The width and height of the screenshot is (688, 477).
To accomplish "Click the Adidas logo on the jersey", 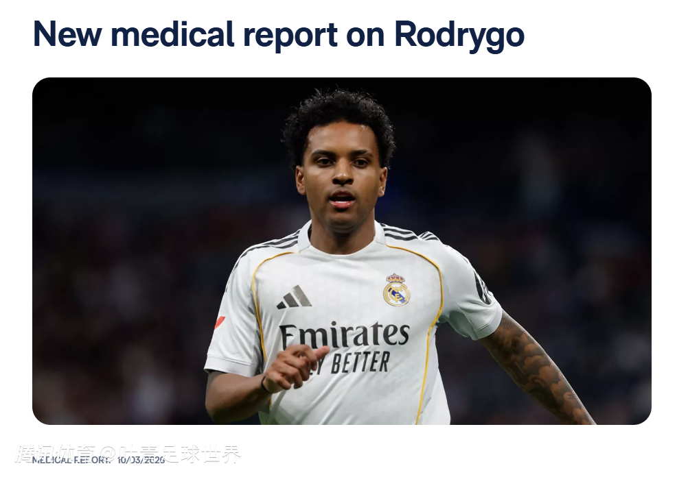I will coord(294,297).
